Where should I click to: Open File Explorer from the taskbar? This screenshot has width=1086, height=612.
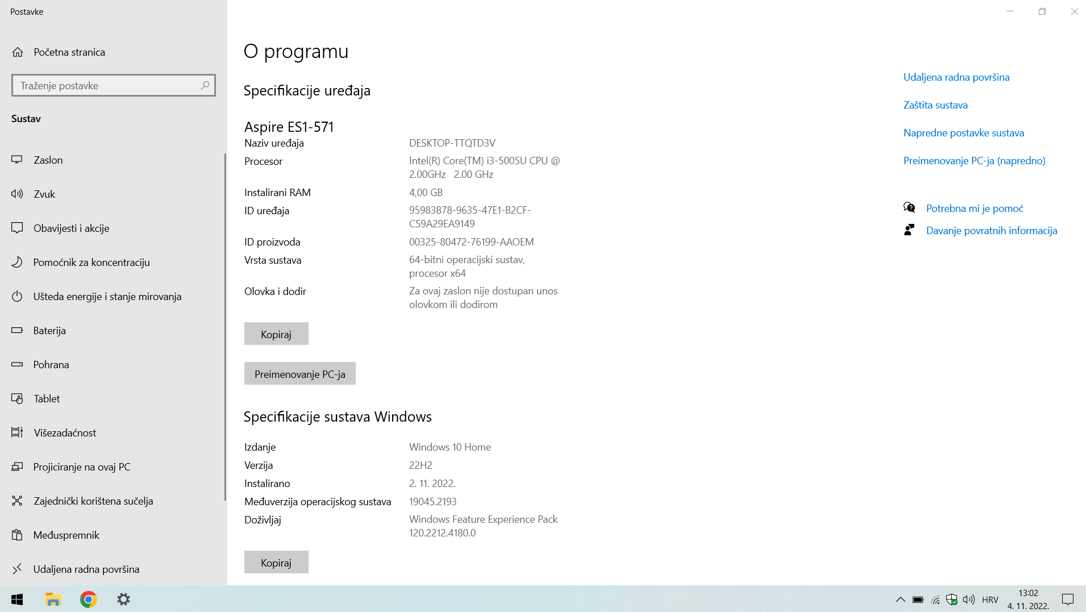(x=53, y=599)
